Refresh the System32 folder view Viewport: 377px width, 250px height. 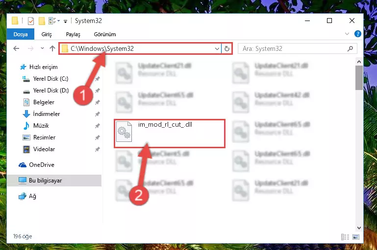pyautogui.click(x=226, y=49)
